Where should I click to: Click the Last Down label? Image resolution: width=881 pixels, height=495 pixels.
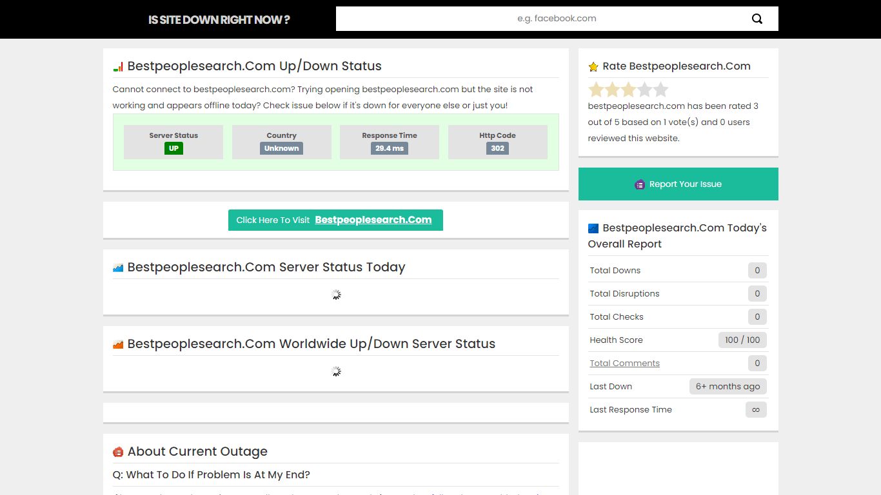[611, 386]
